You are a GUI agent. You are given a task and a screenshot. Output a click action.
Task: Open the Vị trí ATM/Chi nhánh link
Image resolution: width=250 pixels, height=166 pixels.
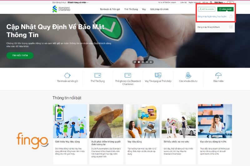(167, 2)
